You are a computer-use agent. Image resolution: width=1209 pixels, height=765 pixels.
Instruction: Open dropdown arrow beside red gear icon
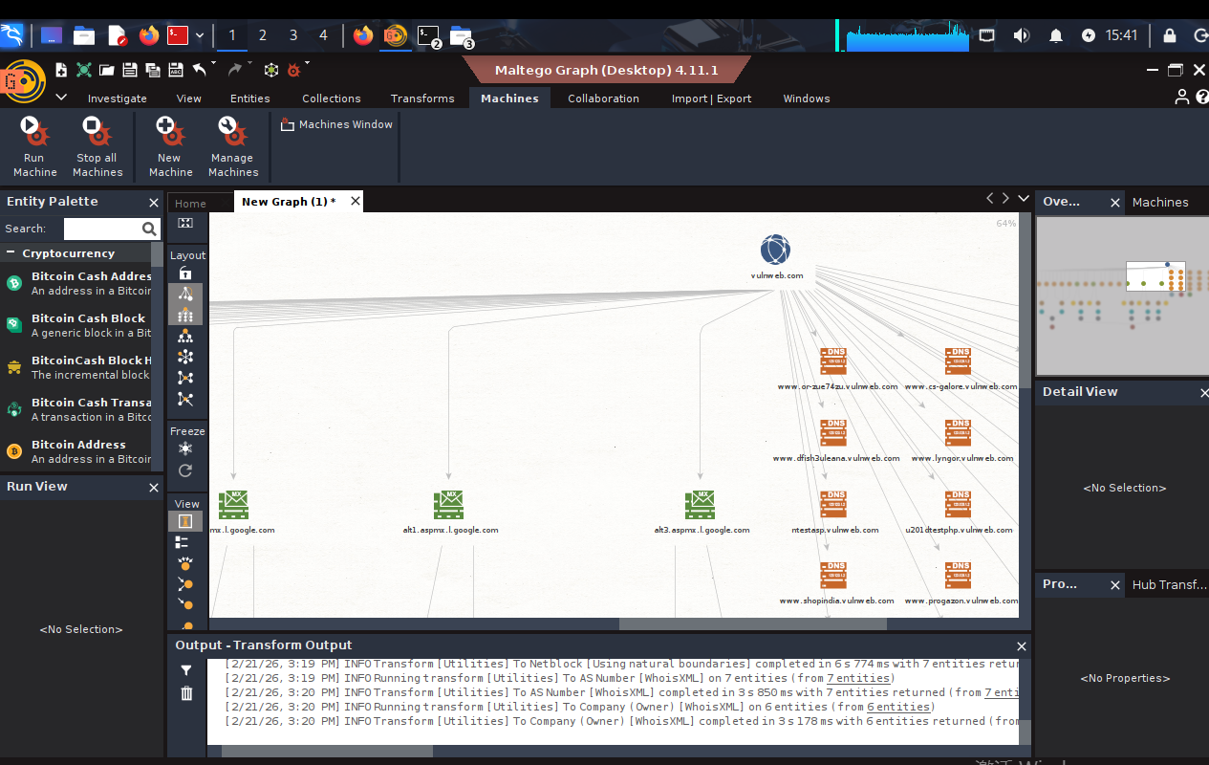[308, 64]
